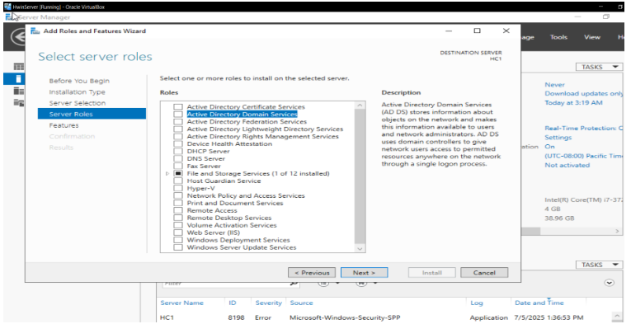631x324 pixels.
Task: Sort events by ID column
Action: point(233,303)
